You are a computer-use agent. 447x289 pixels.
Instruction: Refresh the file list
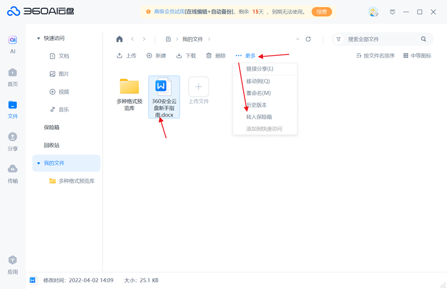[x=308, y=39]
